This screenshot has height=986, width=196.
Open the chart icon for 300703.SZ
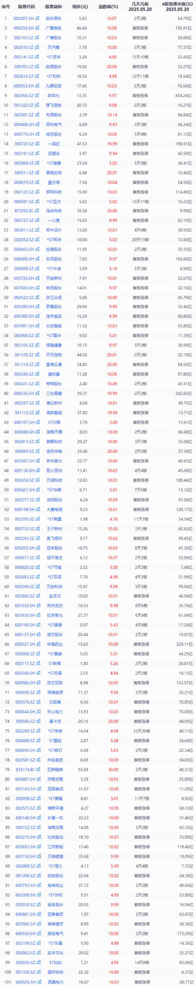pyautogui.click(x=37, y=67)
